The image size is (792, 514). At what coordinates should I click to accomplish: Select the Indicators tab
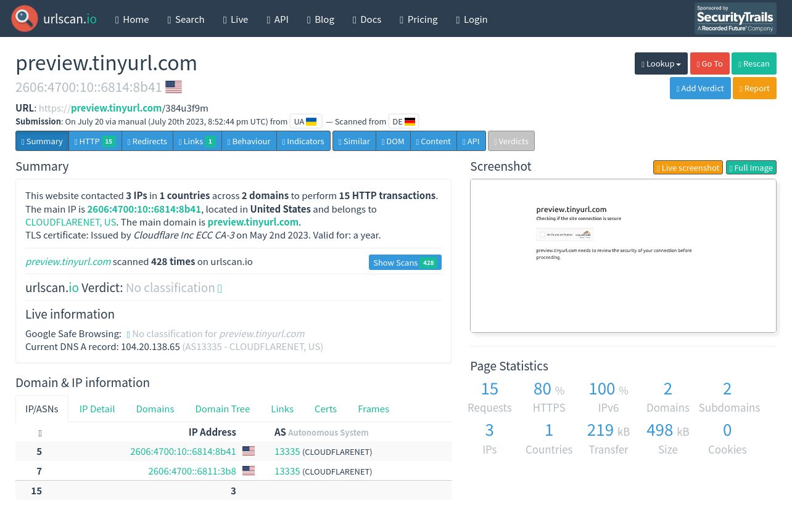(x=303, y=141)
